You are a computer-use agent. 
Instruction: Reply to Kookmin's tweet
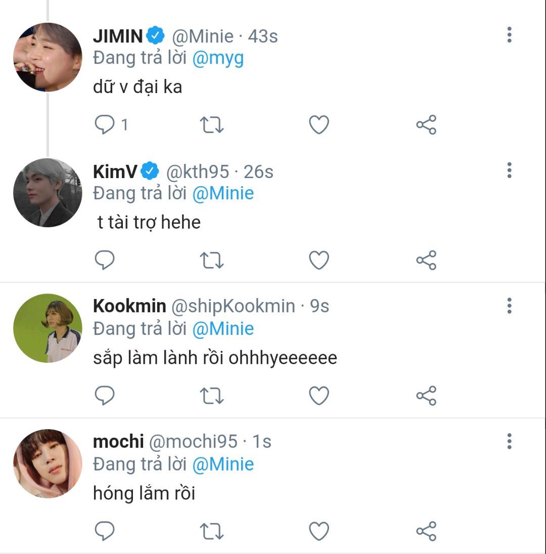tap(105, 396)
